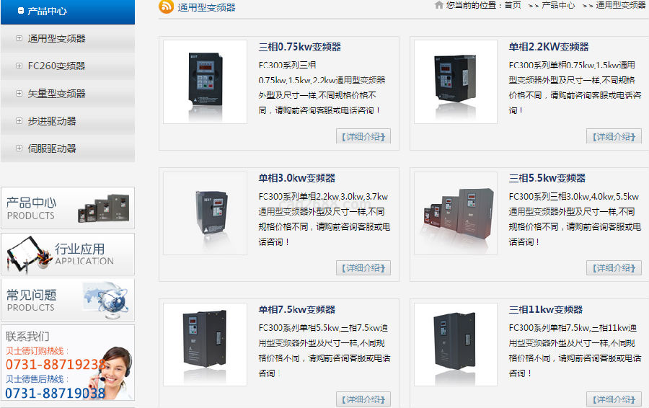Expand the 通用型变频器 plus icon
649x408 pixels.
pyautogui.click(x=19, y=38)
